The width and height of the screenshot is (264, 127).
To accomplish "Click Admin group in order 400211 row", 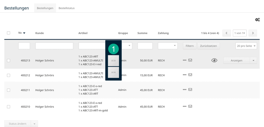I will [122, 90].
